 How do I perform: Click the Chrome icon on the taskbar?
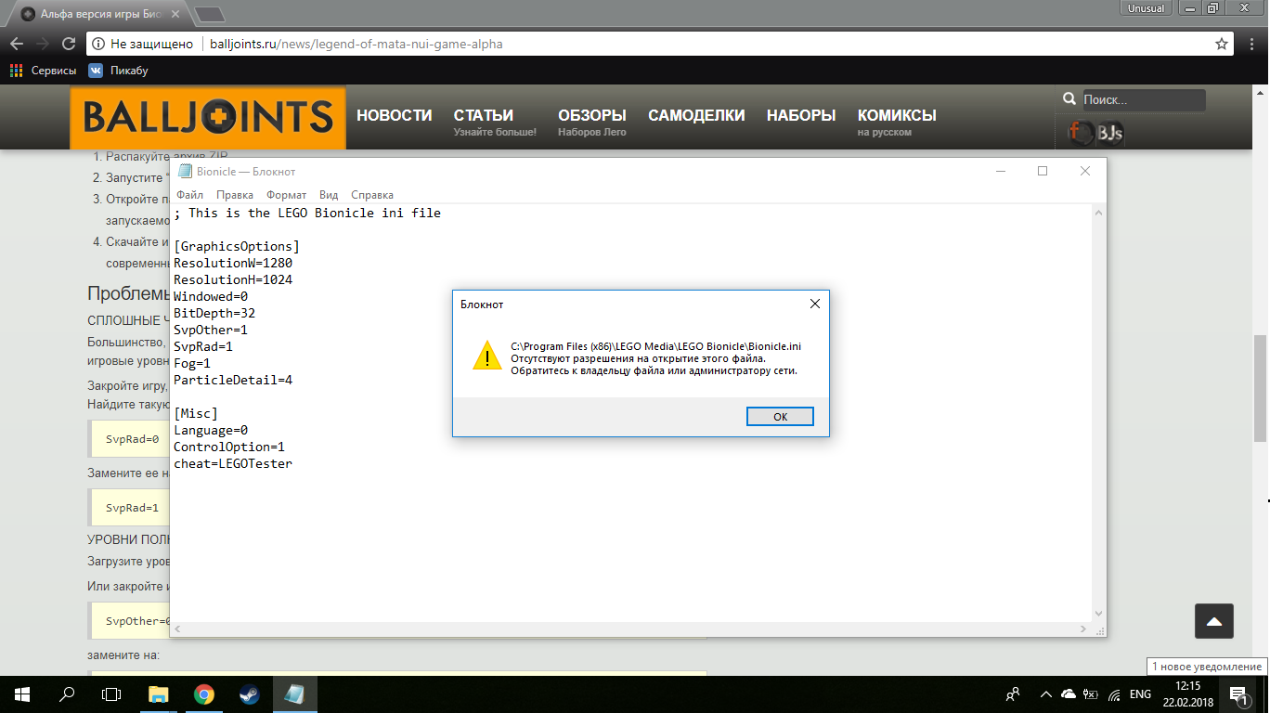204,694
